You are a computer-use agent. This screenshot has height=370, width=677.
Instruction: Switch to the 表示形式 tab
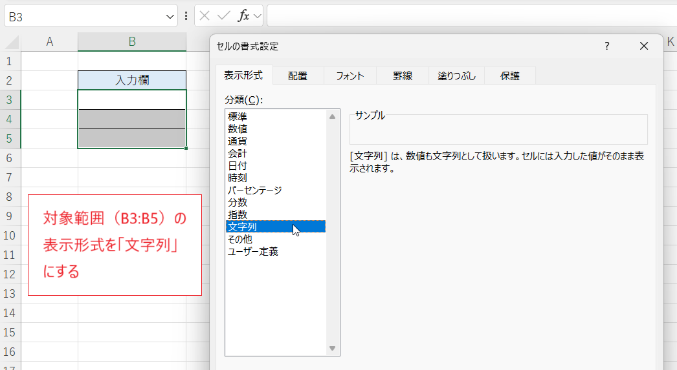243,76
